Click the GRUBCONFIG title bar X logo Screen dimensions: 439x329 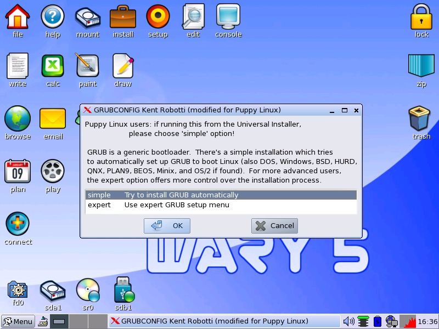click(87, 110)
